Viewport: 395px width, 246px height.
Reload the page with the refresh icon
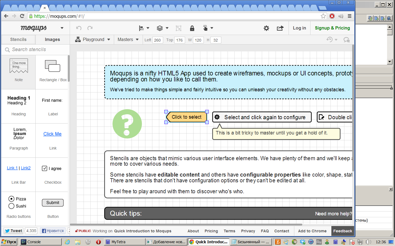pyautogui.click(x=22, y=16)
